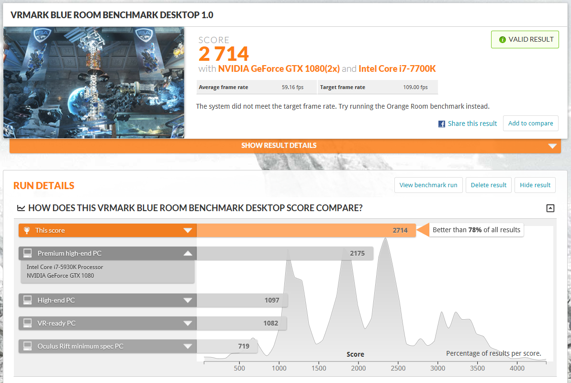
Task: Click the 2714 orange score bar
Action: 306,230
